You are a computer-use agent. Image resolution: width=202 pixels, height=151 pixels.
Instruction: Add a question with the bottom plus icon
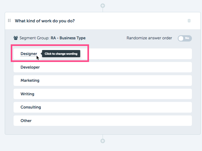tap(103, 141)
